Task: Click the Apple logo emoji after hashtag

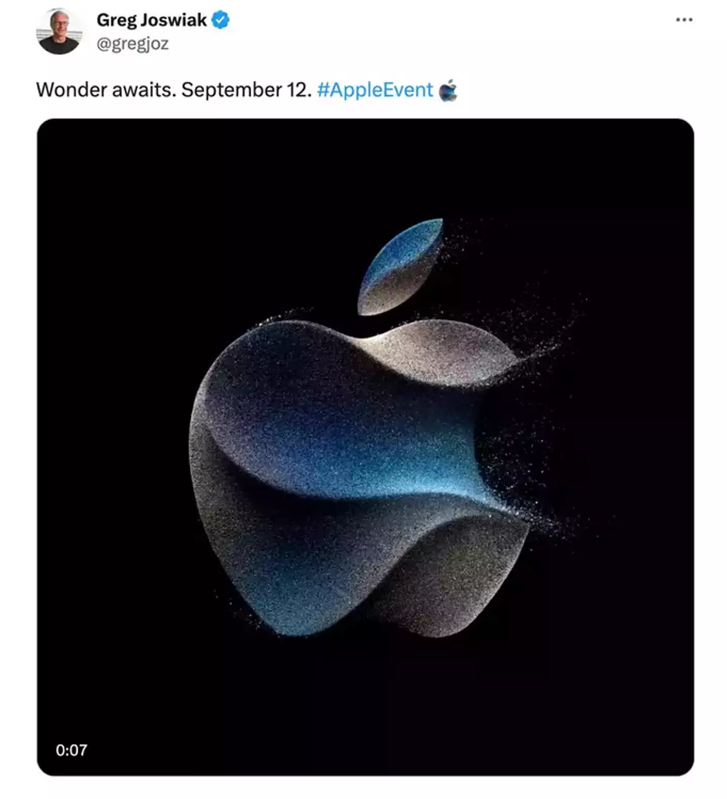Action: [x=448, y=90]
